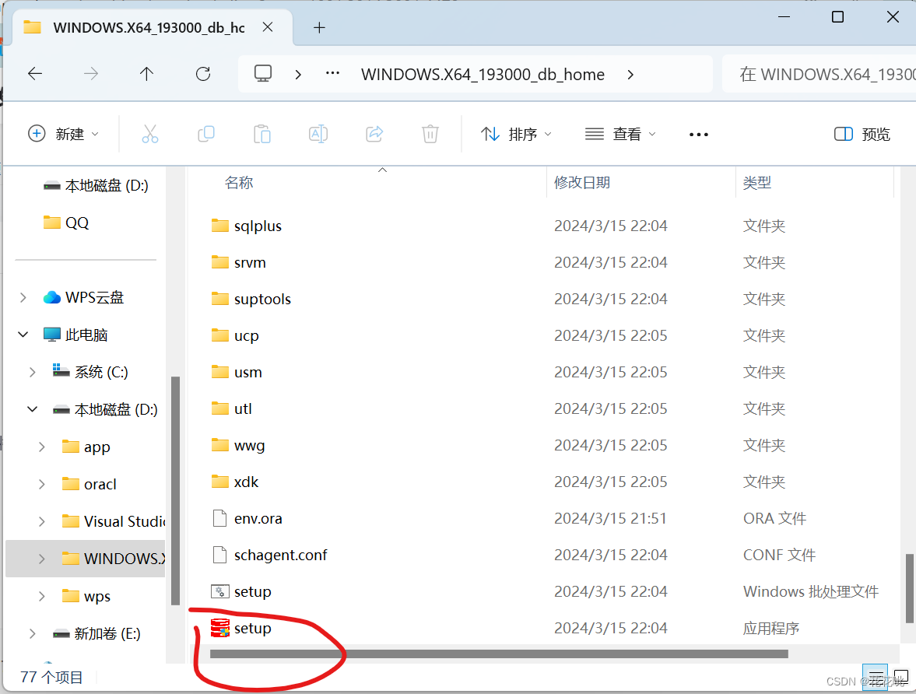Click the Windows 批处理文件 type cell
The height and width of the screenshot is (694, 916).
pyautogui.click(x=811, y=591)
